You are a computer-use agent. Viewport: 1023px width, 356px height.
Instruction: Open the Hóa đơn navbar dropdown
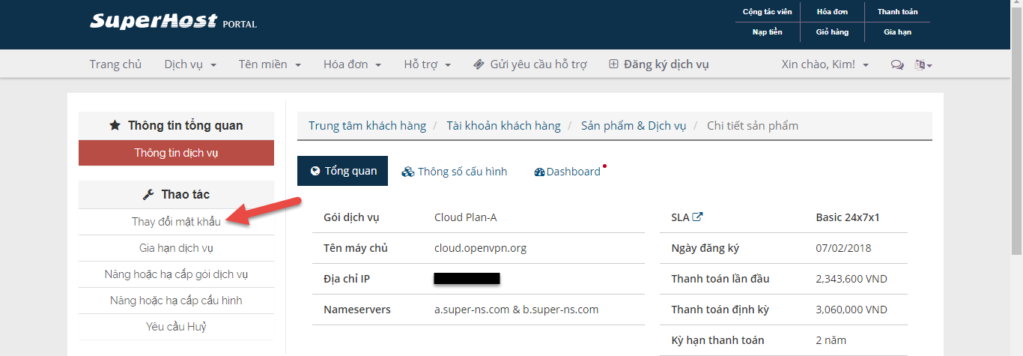(x=352, y=64)
